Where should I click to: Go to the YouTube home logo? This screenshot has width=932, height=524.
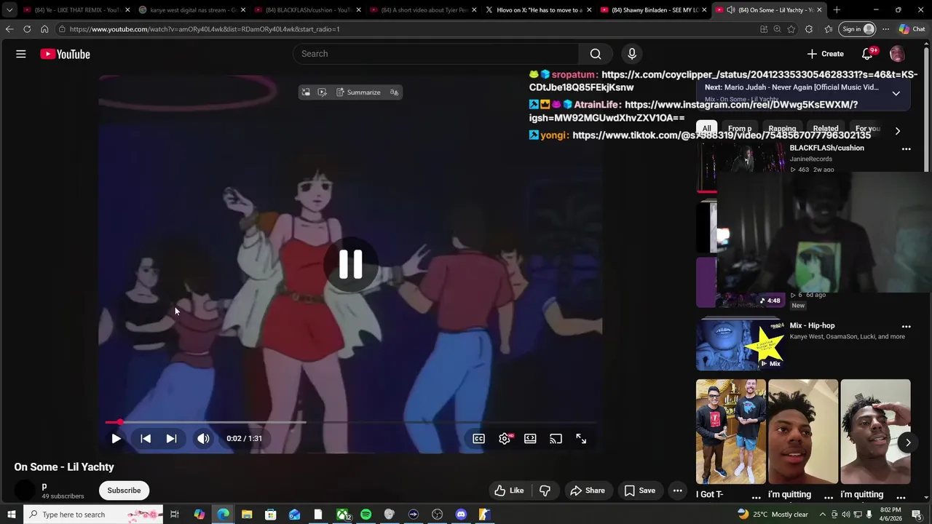click(65, 54)
